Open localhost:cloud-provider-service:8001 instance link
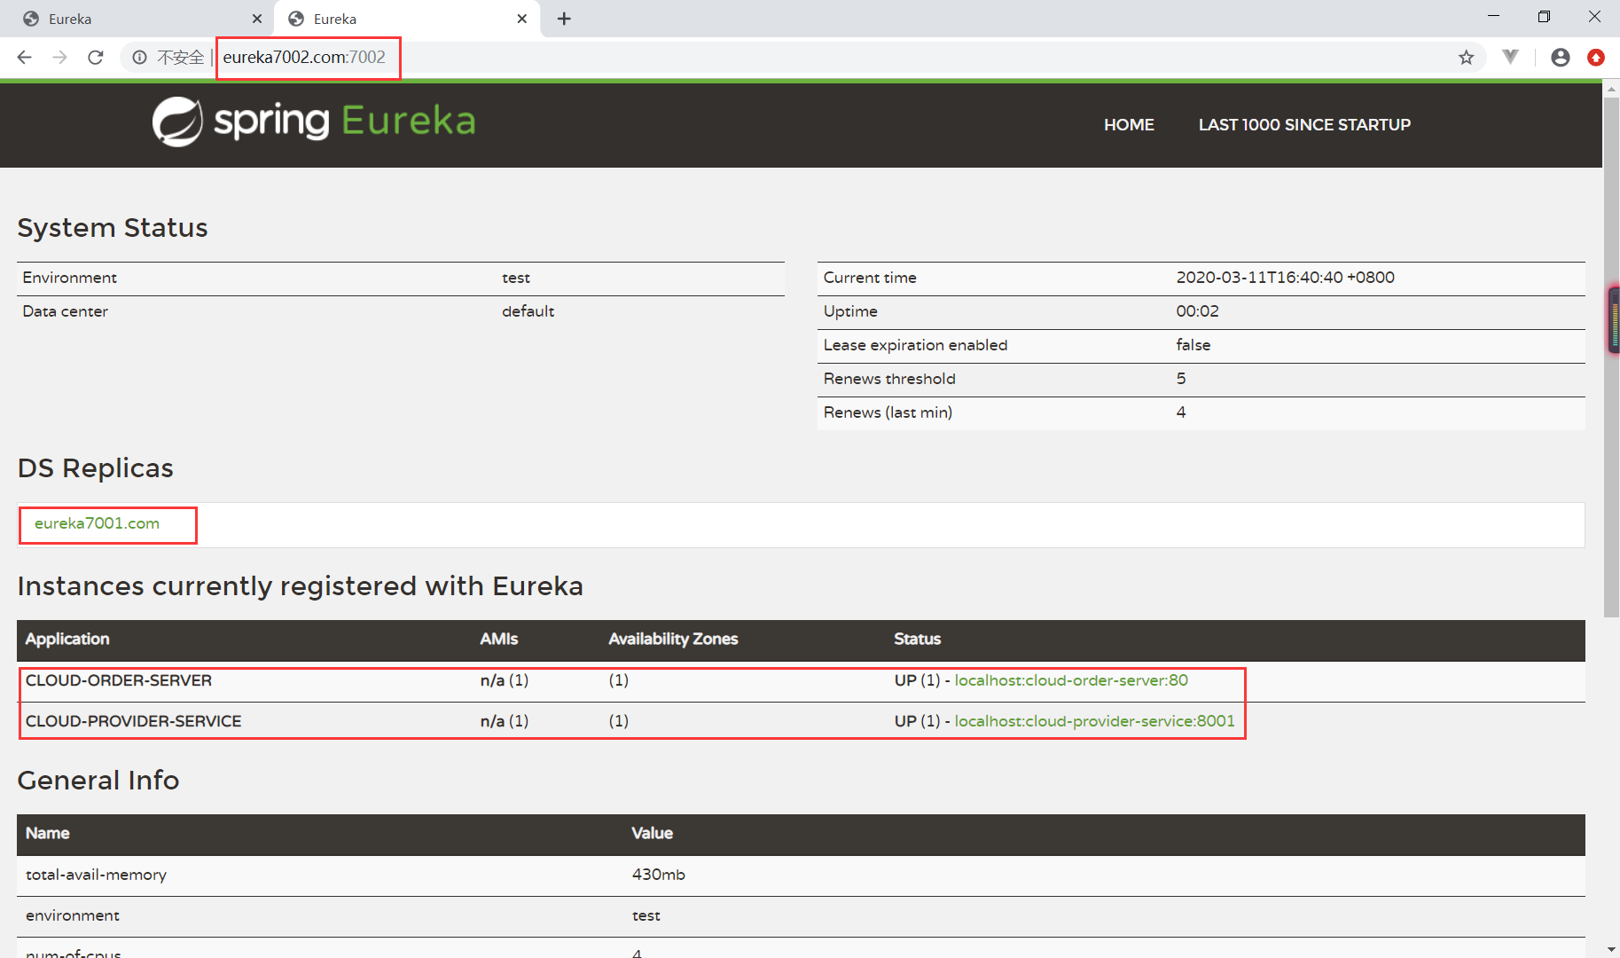This screenshot has width=1620, height=958. tap(1093, 721)
